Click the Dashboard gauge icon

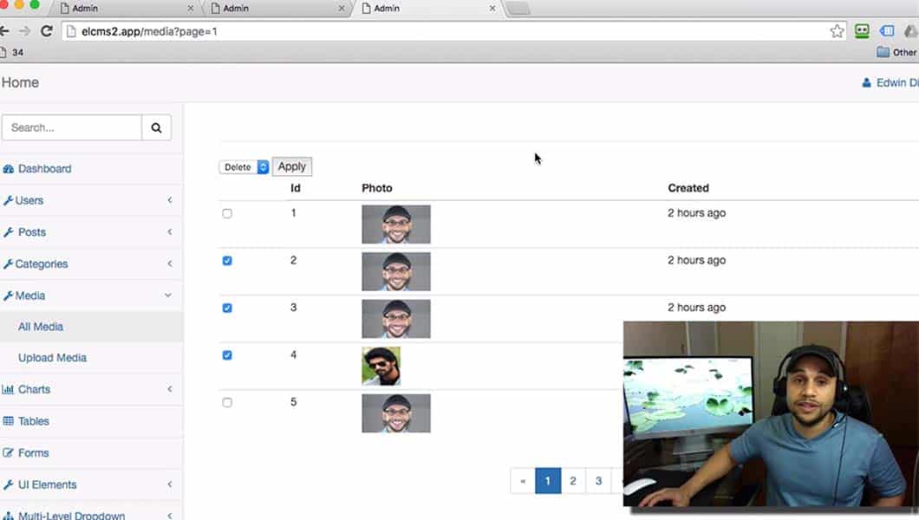click(x=8, y=169)
